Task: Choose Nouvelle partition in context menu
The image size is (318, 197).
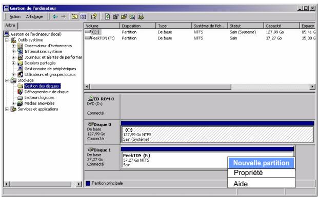Action: 261,163
